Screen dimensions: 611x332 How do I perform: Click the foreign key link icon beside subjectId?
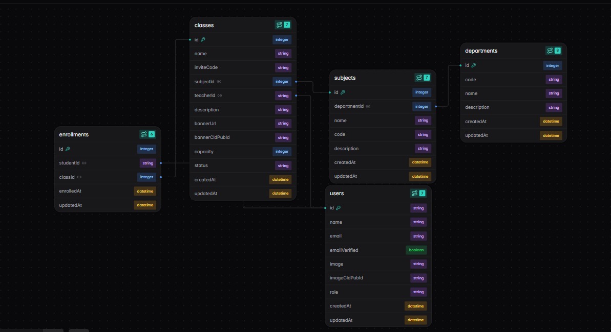[x=219, y=82]
